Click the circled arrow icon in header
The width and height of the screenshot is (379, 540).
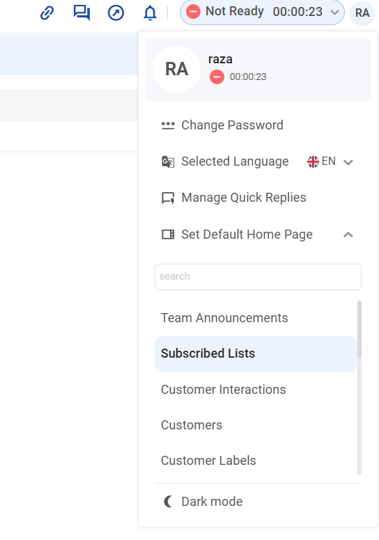116,13
